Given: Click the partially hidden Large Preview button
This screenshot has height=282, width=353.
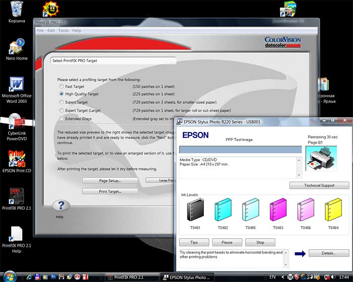Looking at the screenshot, I should click(x=160, y=180).
